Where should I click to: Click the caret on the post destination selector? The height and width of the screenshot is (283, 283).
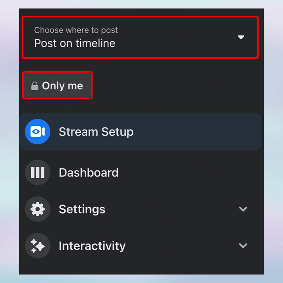[x=241, y=37]
